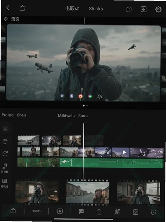Select the second page indicator dot
166x222 pixels.
[x=87, y=105]
